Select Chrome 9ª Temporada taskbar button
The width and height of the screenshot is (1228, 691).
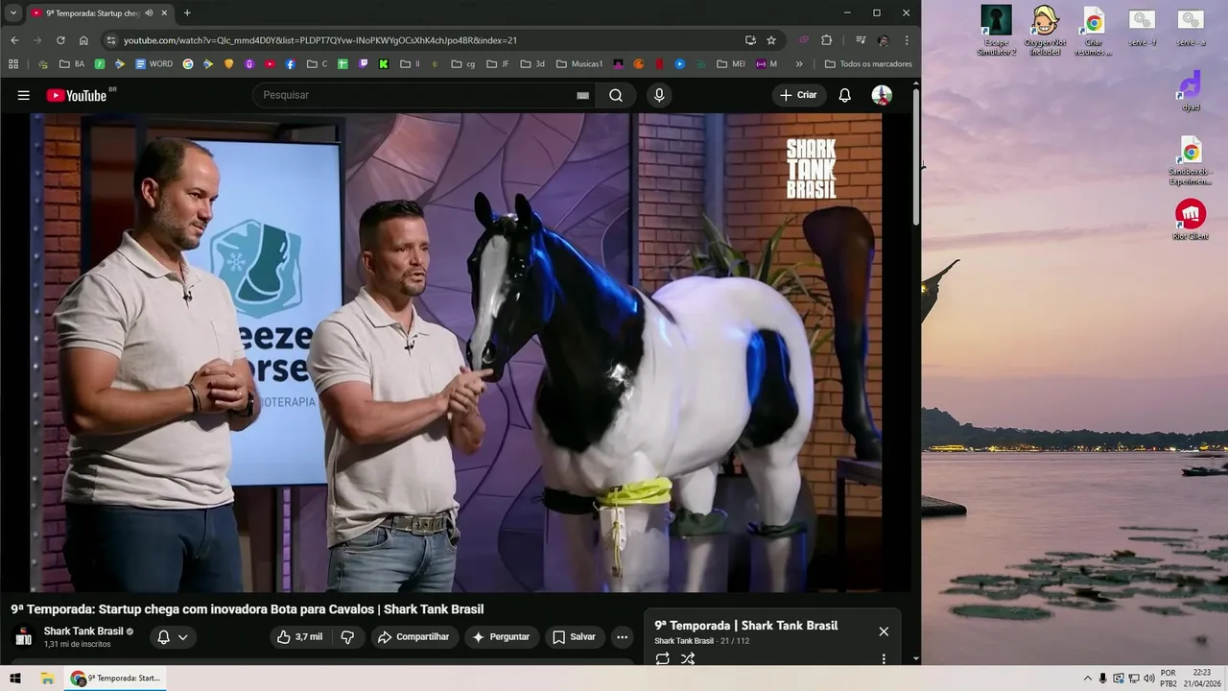coord(116,678)
